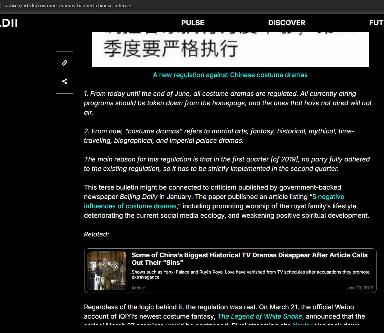Click the 'Article' label on related card

tap(138, 288)
